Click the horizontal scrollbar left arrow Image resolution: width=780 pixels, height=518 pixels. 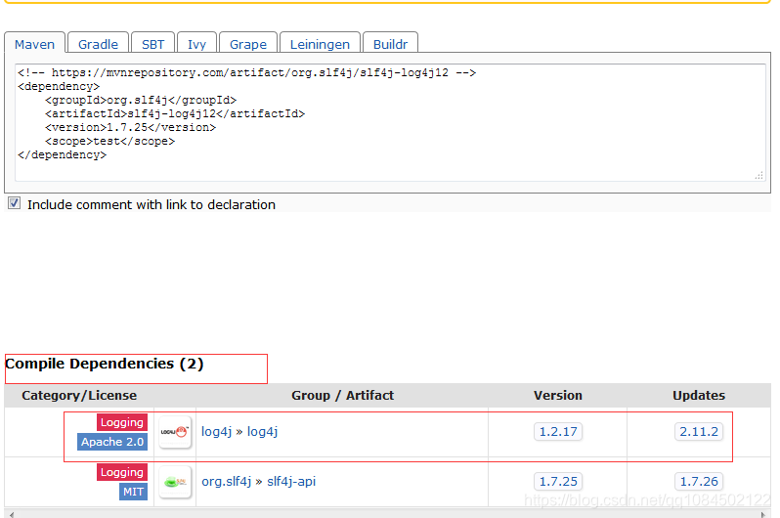(12, 514)
